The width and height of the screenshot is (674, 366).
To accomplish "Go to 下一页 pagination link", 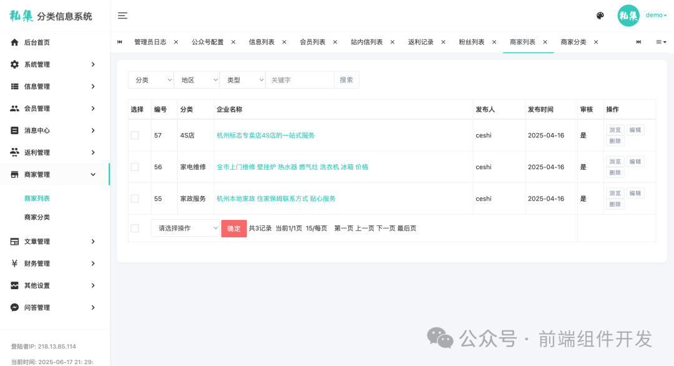I will pyautogui.click(x=386, y=229).
